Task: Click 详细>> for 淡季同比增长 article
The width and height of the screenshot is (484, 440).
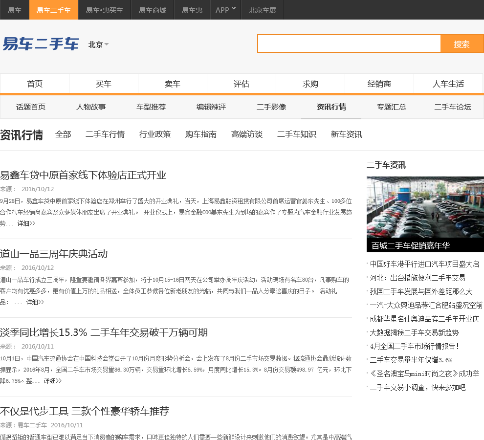Action: (x=52, y=381)
